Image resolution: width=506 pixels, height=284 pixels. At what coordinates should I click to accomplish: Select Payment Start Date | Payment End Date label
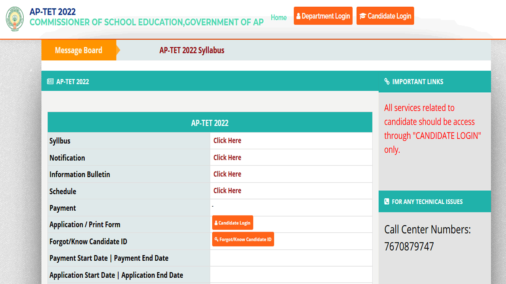(109, 258)
